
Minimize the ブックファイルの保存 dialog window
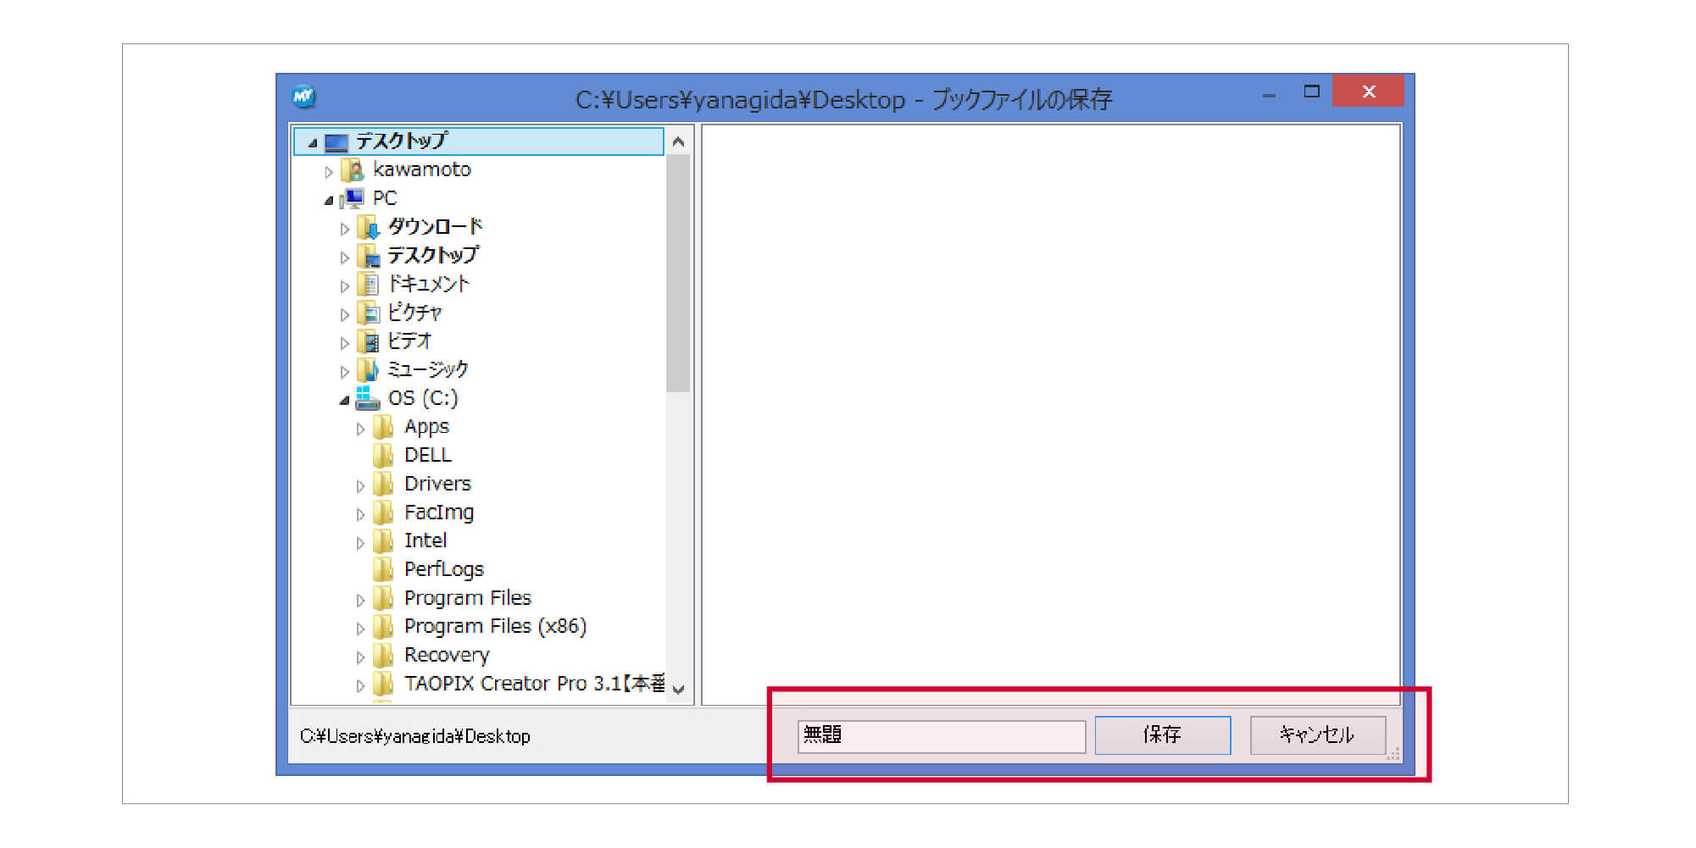coord(1269,96)
